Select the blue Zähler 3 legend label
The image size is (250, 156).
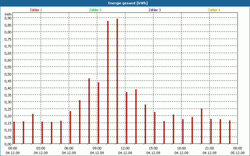pyautogui.click(x=155, y=10)
